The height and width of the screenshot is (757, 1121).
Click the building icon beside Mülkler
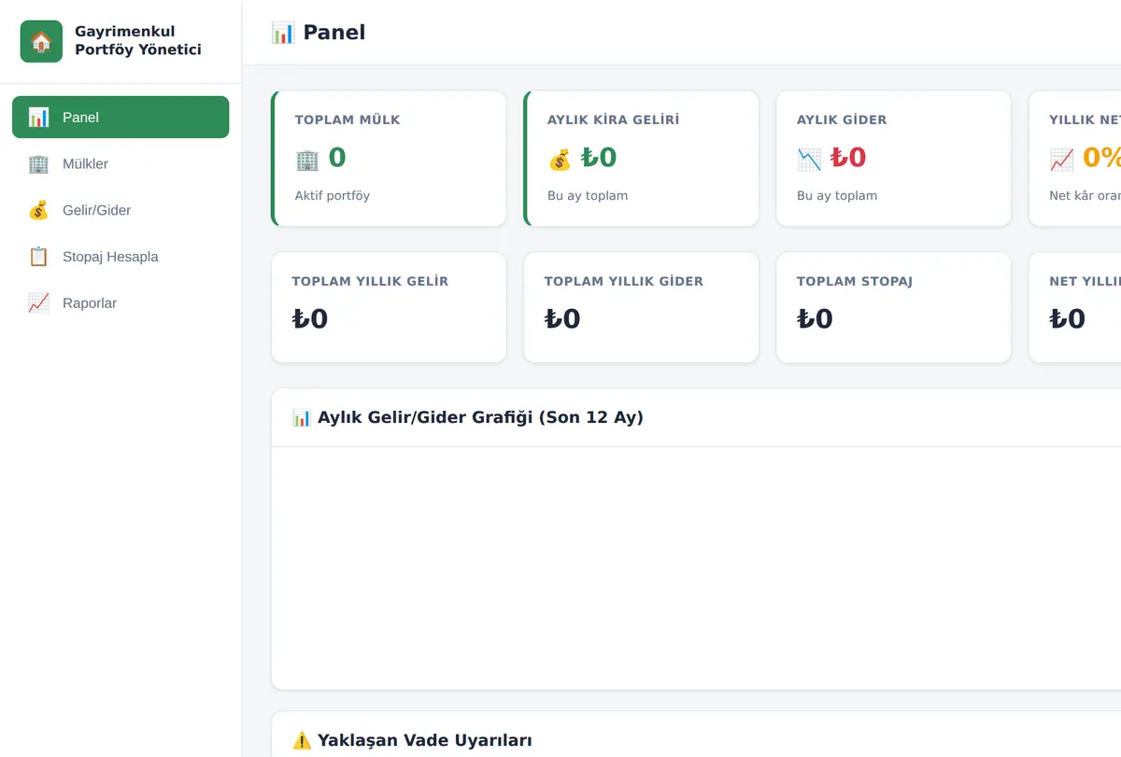click(38, 164)
